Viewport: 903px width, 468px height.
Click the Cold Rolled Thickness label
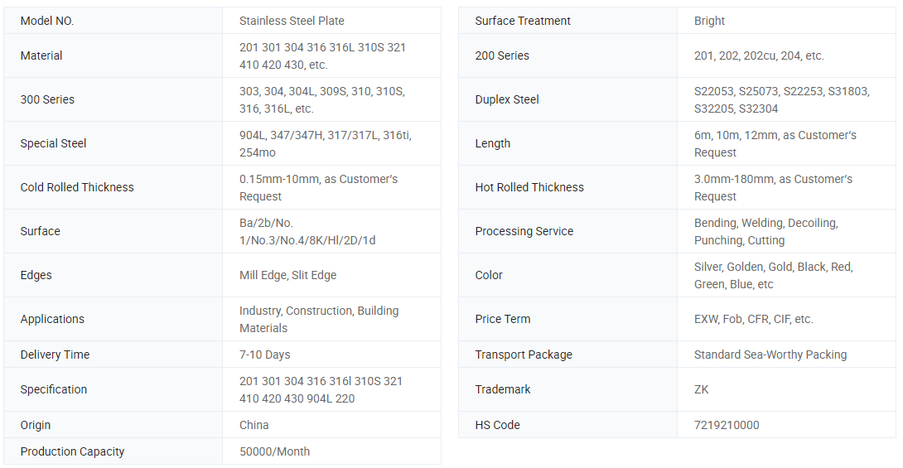(76, 187)
